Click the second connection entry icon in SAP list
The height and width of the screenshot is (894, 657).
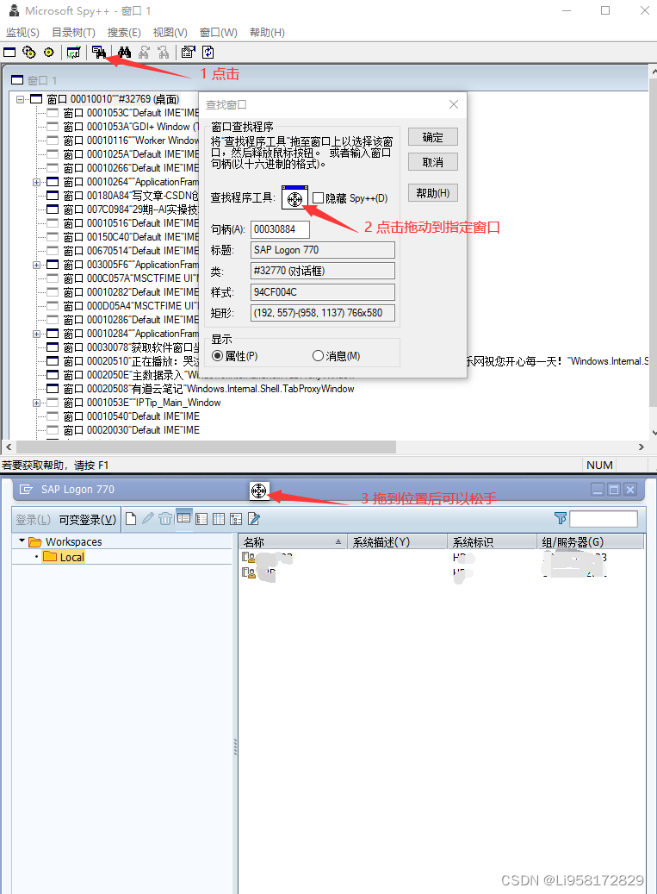(x=248, y=572)
